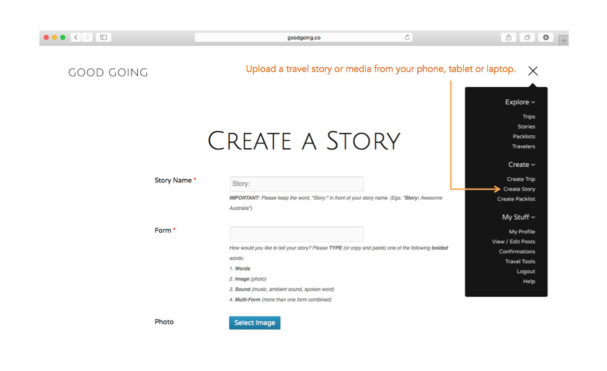The width and height of the screenshot is (607, 371).
Task: Click the Form input field
Action: (x=296, y=234)
